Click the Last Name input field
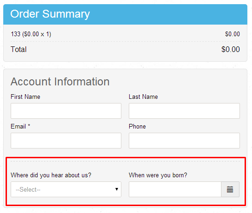Screen dimensions: 252x213 pos(184,111)
